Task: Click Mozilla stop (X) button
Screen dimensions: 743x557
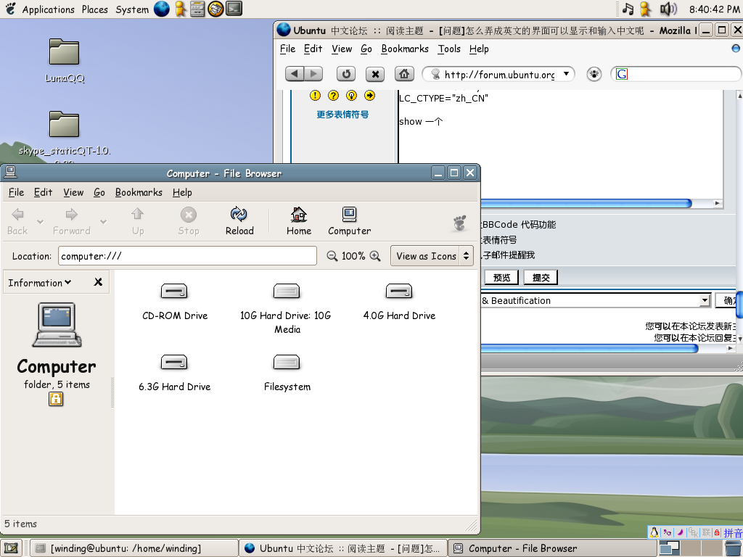Action: [375, 74]
